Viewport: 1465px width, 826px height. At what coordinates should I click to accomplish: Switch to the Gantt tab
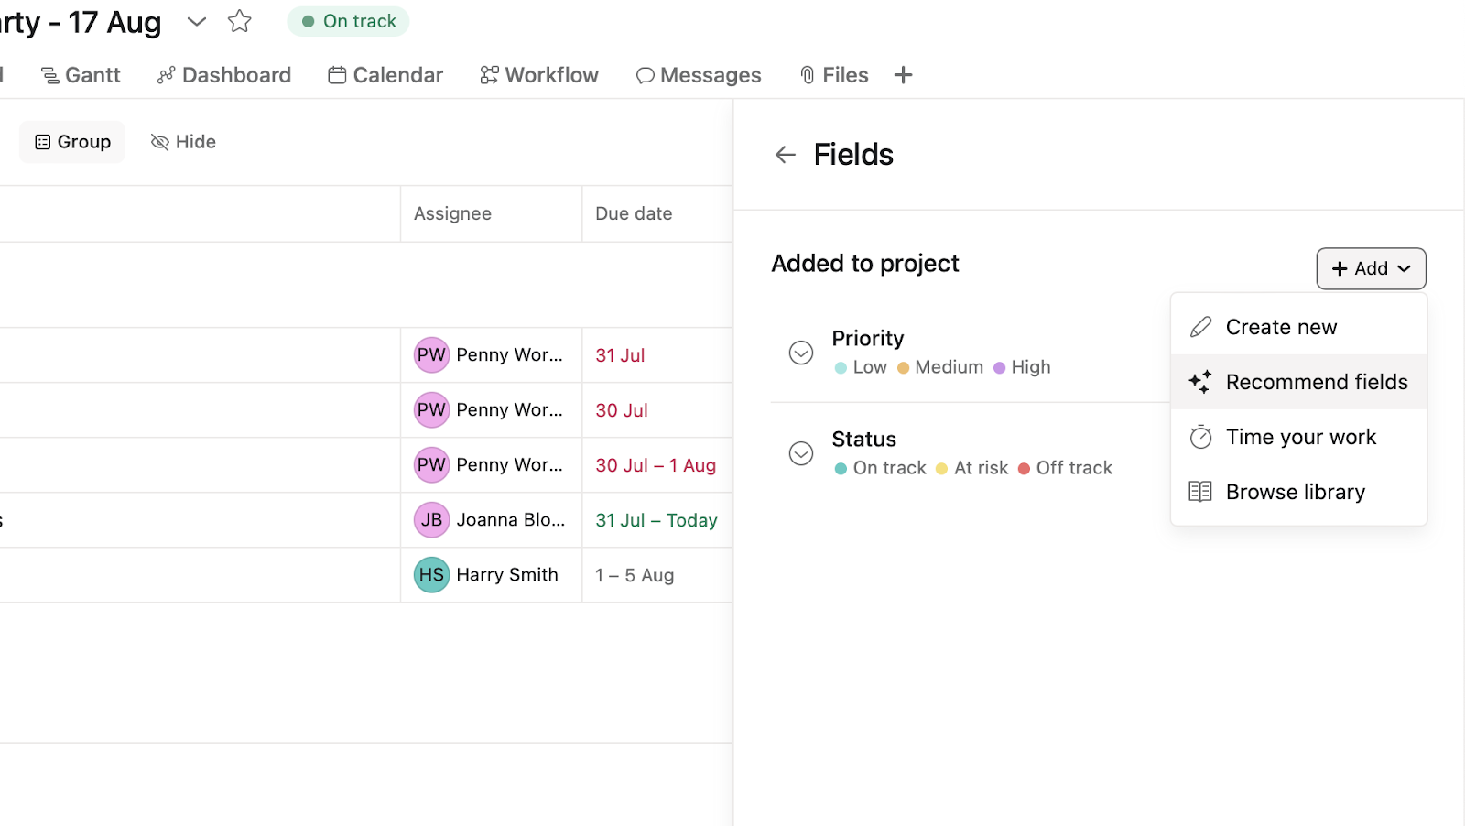(81, 75)
